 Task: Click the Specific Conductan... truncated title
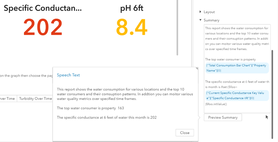coord(43,8)
